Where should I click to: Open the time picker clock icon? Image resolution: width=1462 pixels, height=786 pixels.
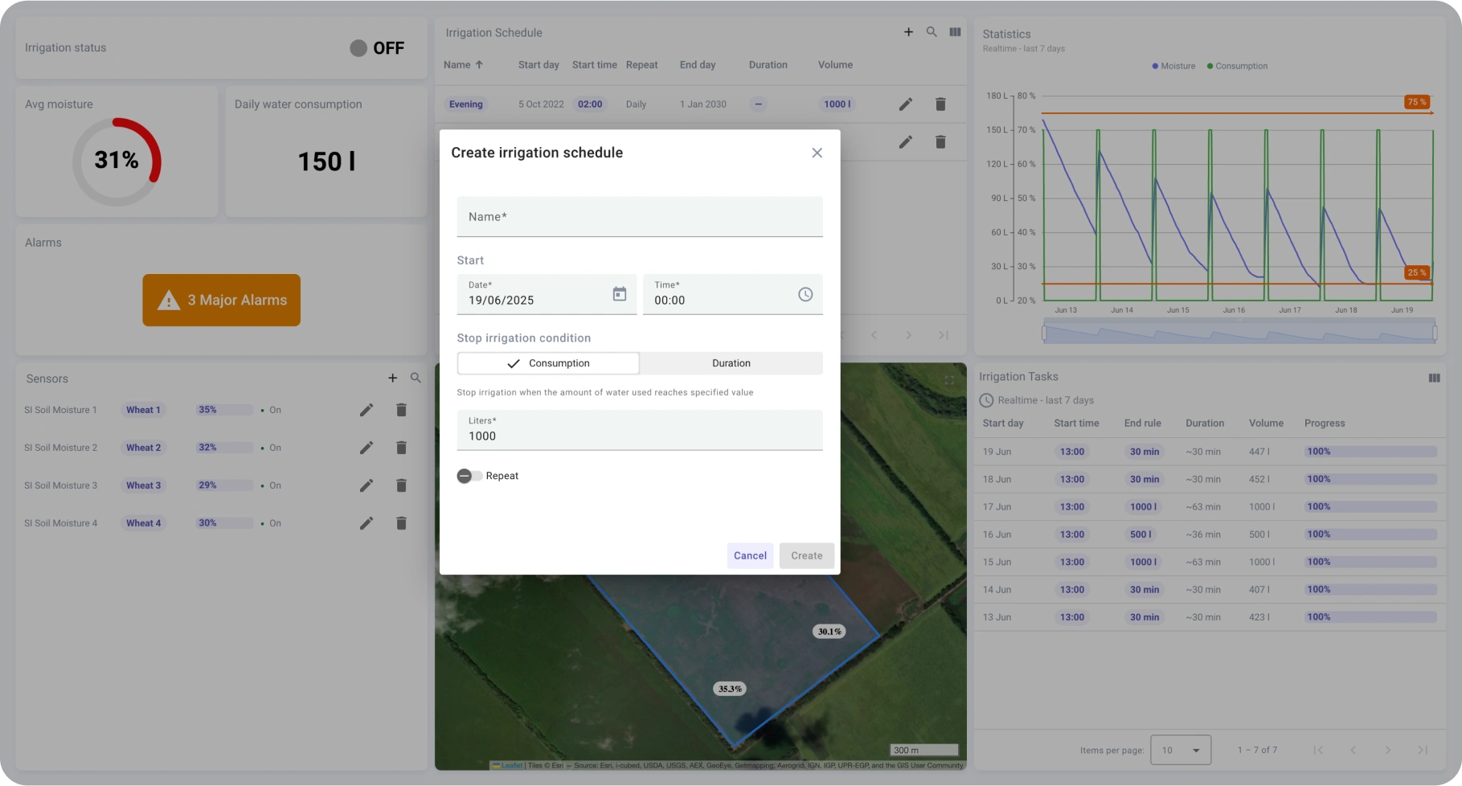pyautogui.click(x=805, y=294)
